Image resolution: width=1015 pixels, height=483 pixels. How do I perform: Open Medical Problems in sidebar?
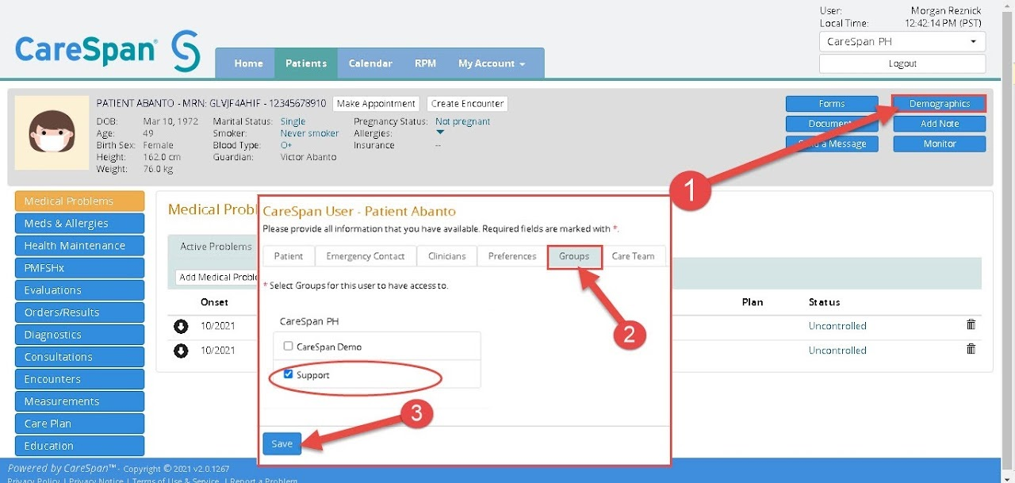[x=79, y=201]
